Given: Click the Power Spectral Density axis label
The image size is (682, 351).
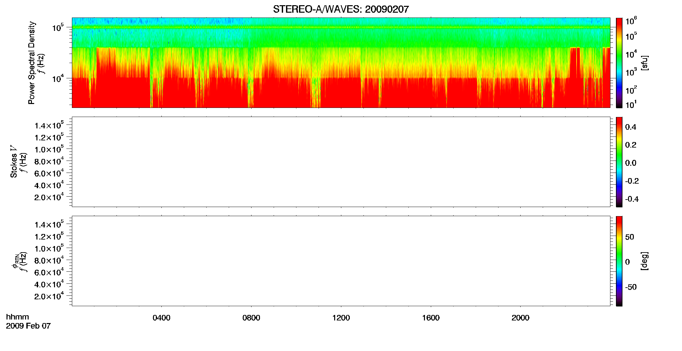Looking at the screenshot, I should click(x=32, y=63).
